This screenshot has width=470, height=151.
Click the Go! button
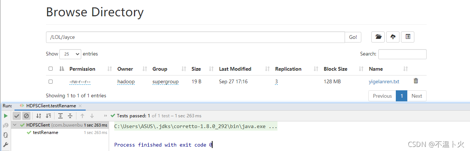coord(353,37)
